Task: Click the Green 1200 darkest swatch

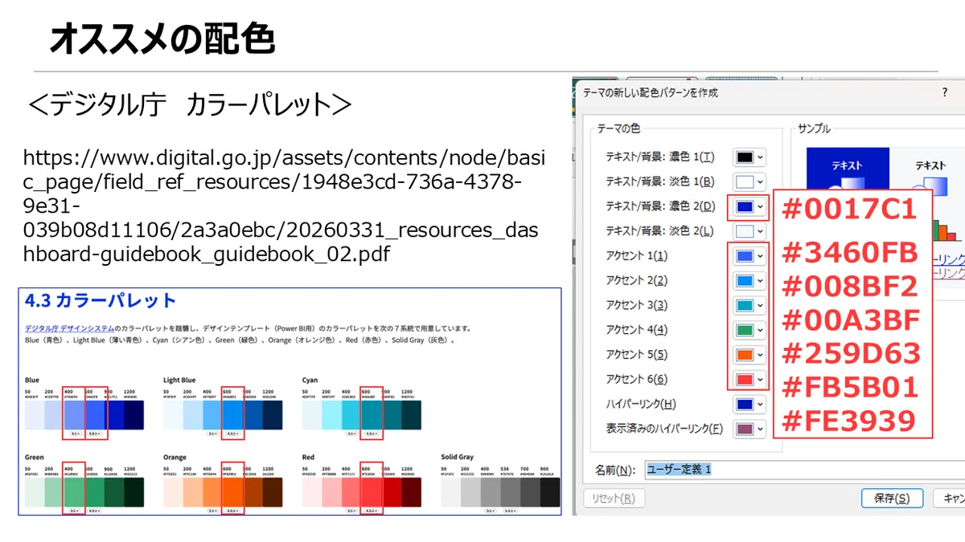Action: [x=133, y=493]
